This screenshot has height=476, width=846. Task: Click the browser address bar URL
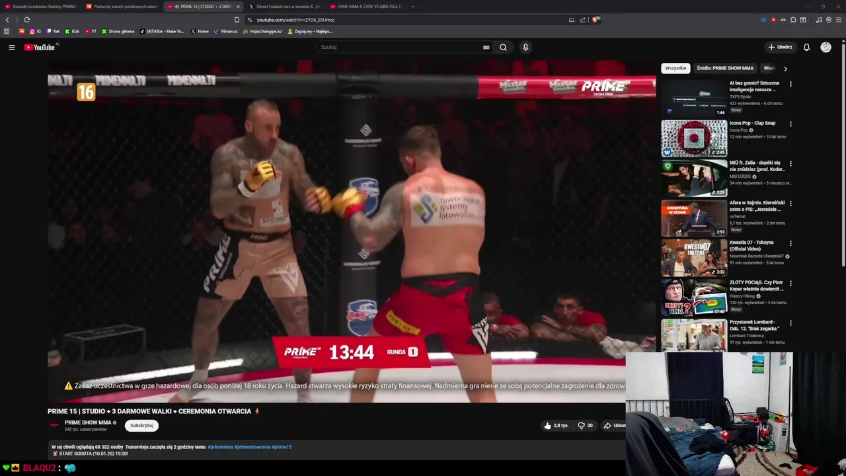click(x=295, y=20)
